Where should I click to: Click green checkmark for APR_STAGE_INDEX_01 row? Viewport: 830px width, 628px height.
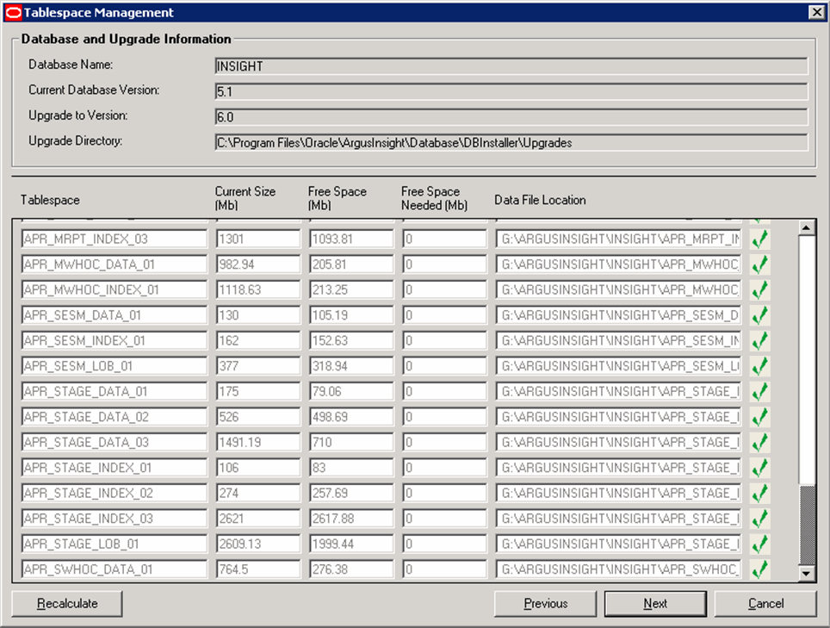[x=759, y=468]
